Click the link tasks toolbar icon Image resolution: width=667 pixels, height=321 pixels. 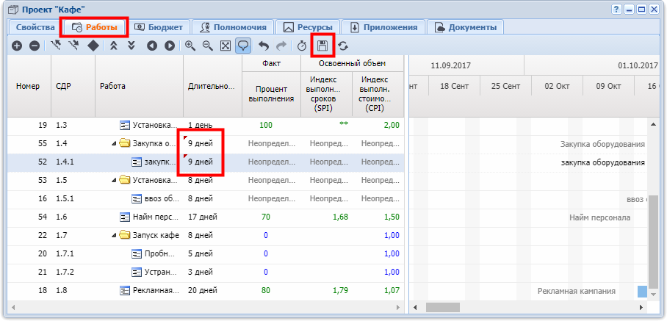pyautogui.click(x=55, y=46)
